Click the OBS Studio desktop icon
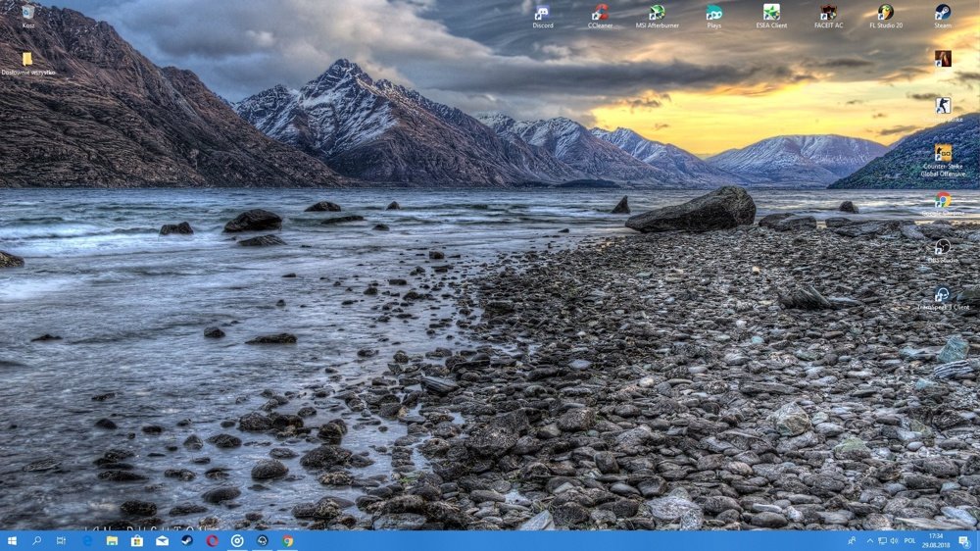This screenshot has width=980, height=551. click(x=943, y=250)
